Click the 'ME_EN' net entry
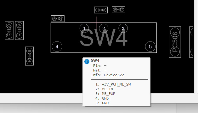The width and height of the screenshot is (198, 113). 107,89
